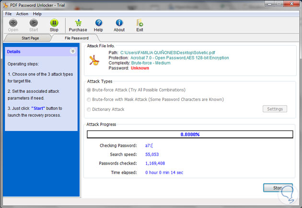Click the passwords checked value 1,169,408
The width and height of the screenshot is (302, 208).
(155, 164)
